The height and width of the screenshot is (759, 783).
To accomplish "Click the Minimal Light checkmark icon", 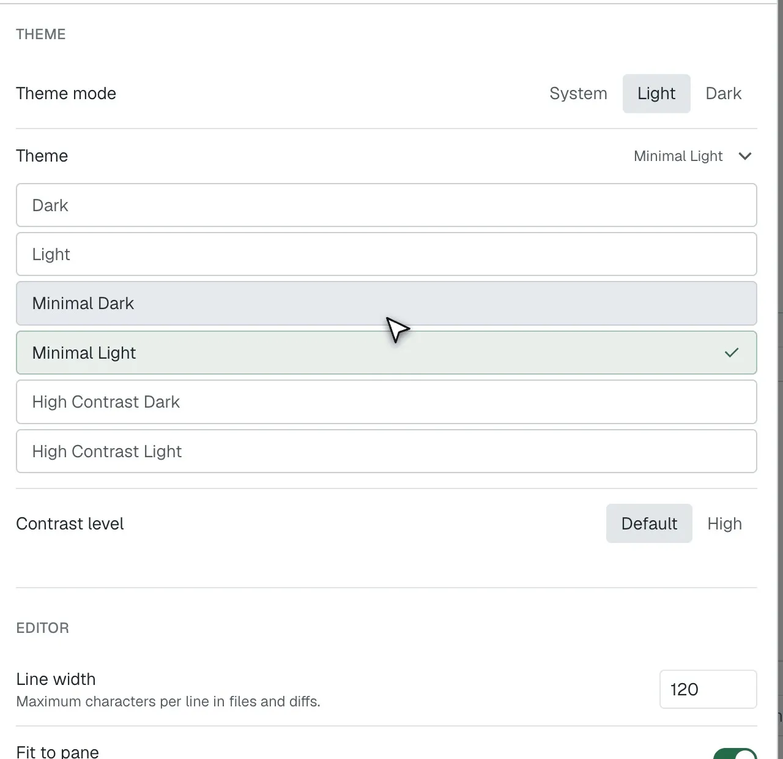I will tap(732, 353).
